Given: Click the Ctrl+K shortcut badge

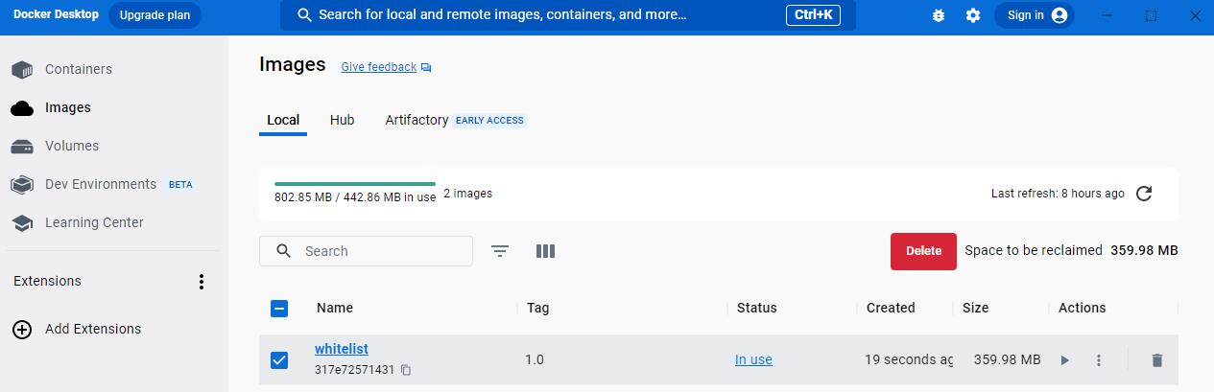Looking at the screenshot, I should [813, 15].
